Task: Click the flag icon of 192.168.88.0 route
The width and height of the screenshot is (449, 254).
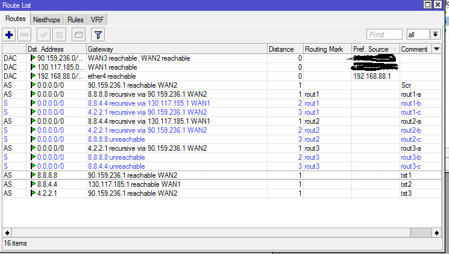Action: [x=33, y=76]
